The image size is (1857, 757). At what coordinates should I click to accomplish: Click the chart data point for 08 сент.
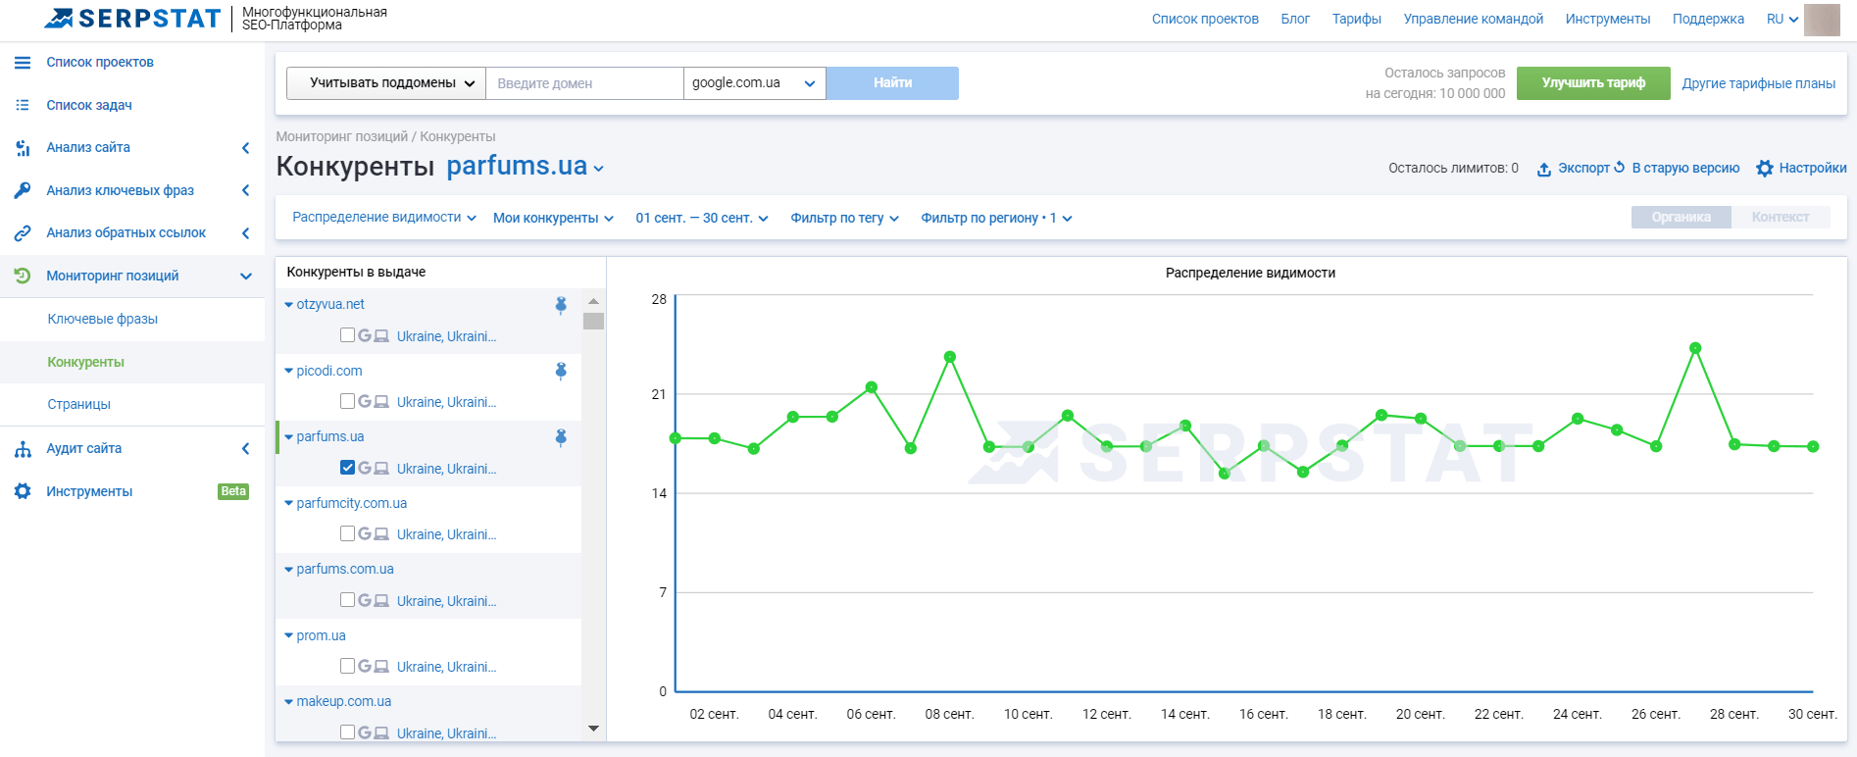tap(950, 357)
